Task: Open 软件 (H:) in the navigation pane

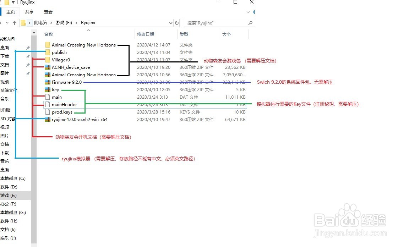Action: click(9, 221)
